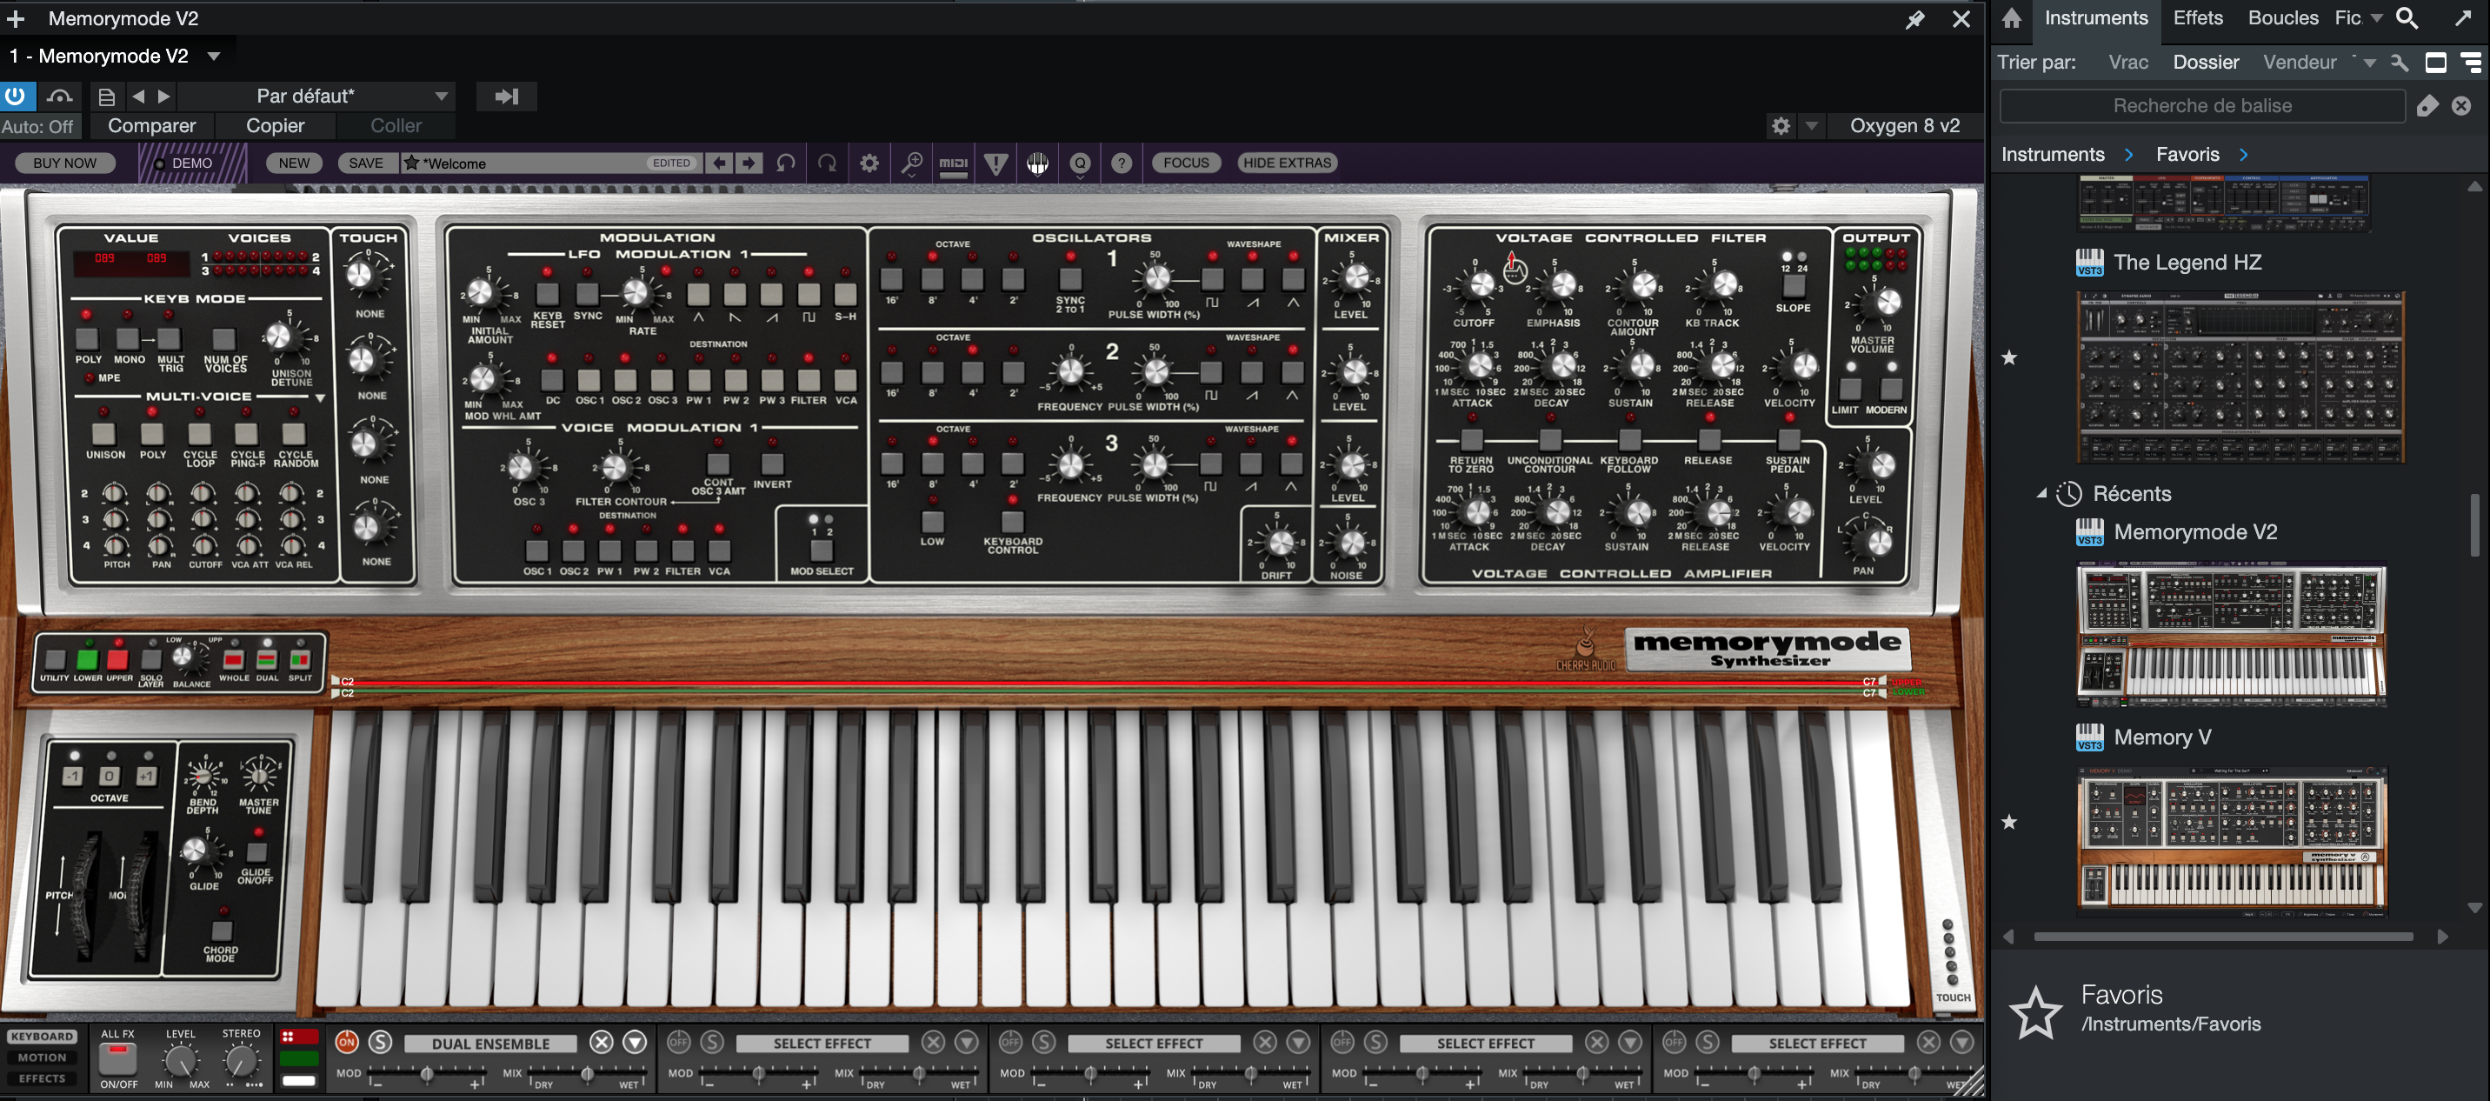Viewport: 2490px width, 1101px height.
Task: Click the panic exclamation icon
Action: [x=995, y=163]
